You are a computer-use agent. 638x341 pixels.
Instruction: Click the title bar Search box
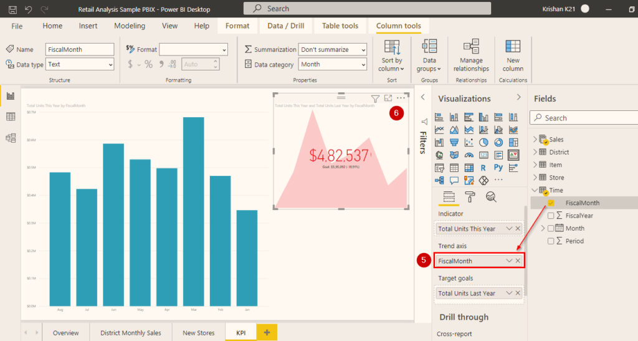point(367,9)
